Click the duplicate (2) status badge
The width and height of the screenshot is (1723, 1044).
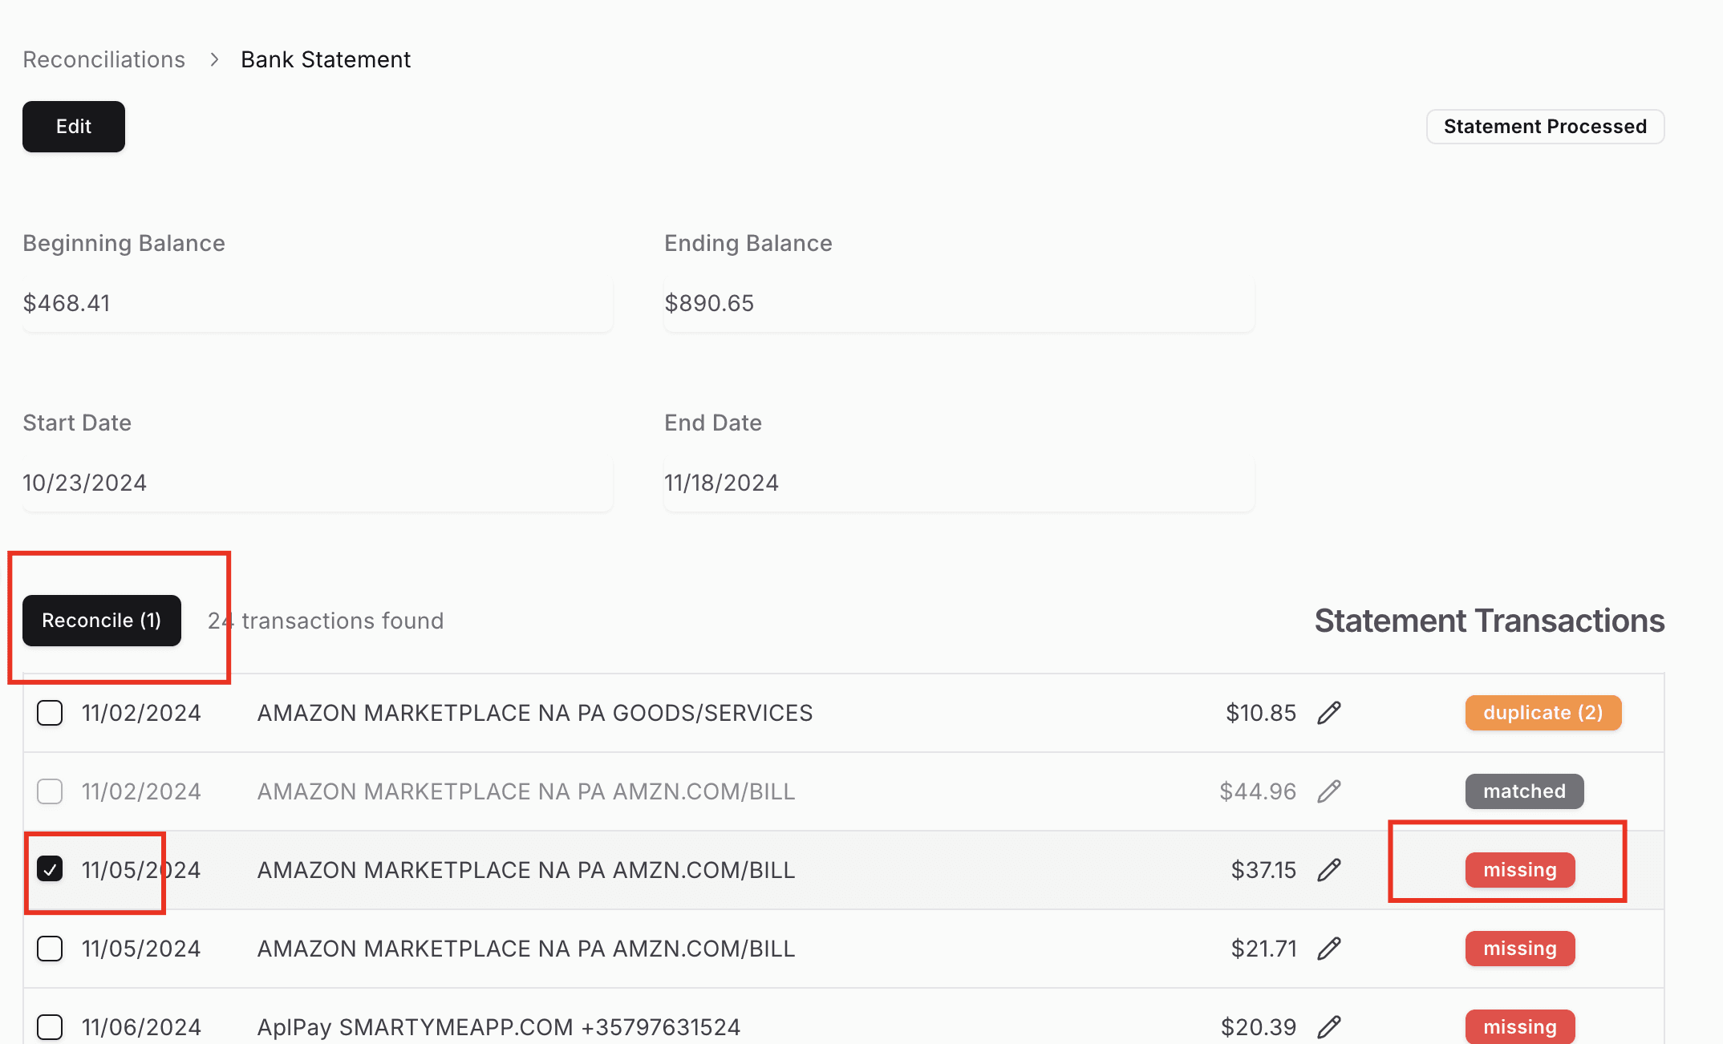click(1543, 712)
